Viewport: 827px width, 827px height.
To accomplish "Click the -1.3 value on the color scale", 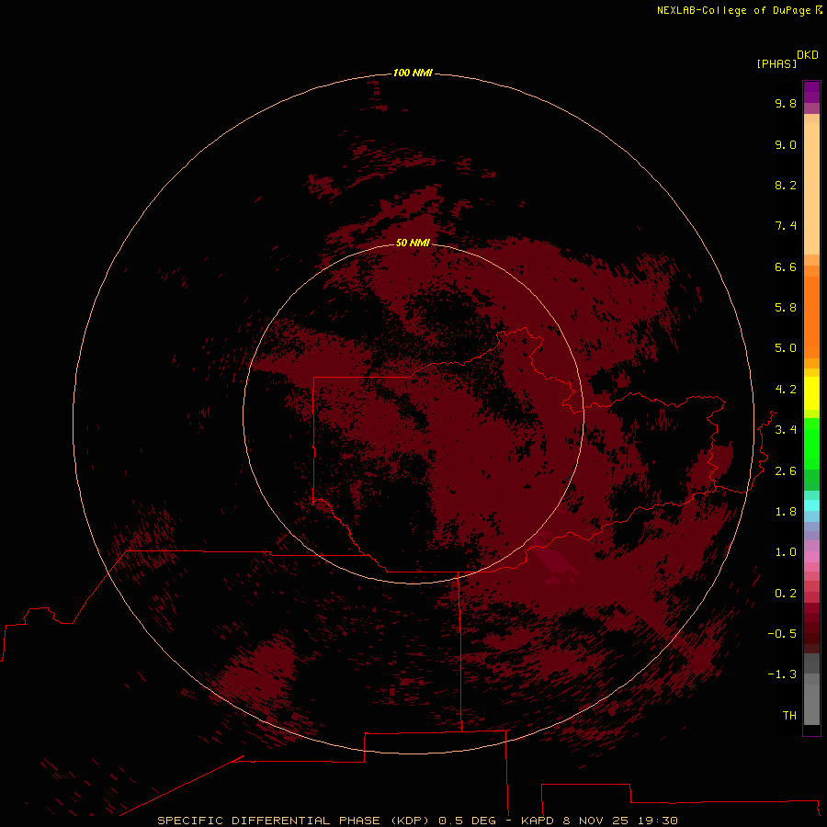I will tap(782, 674).
